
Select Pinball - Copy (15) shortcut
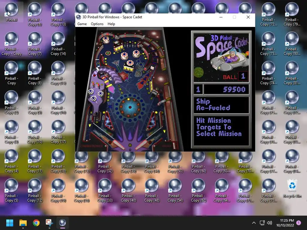(58, 73)
